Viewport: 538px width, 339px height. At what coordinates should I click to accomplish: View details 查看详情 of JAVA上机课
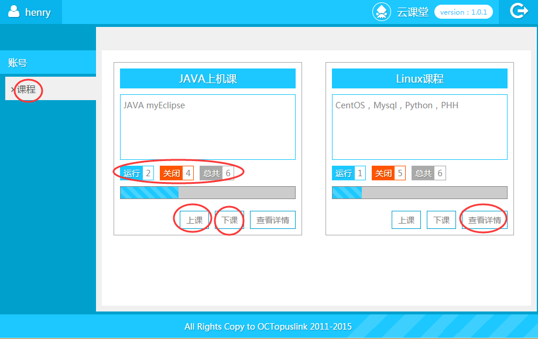(273, 220)
